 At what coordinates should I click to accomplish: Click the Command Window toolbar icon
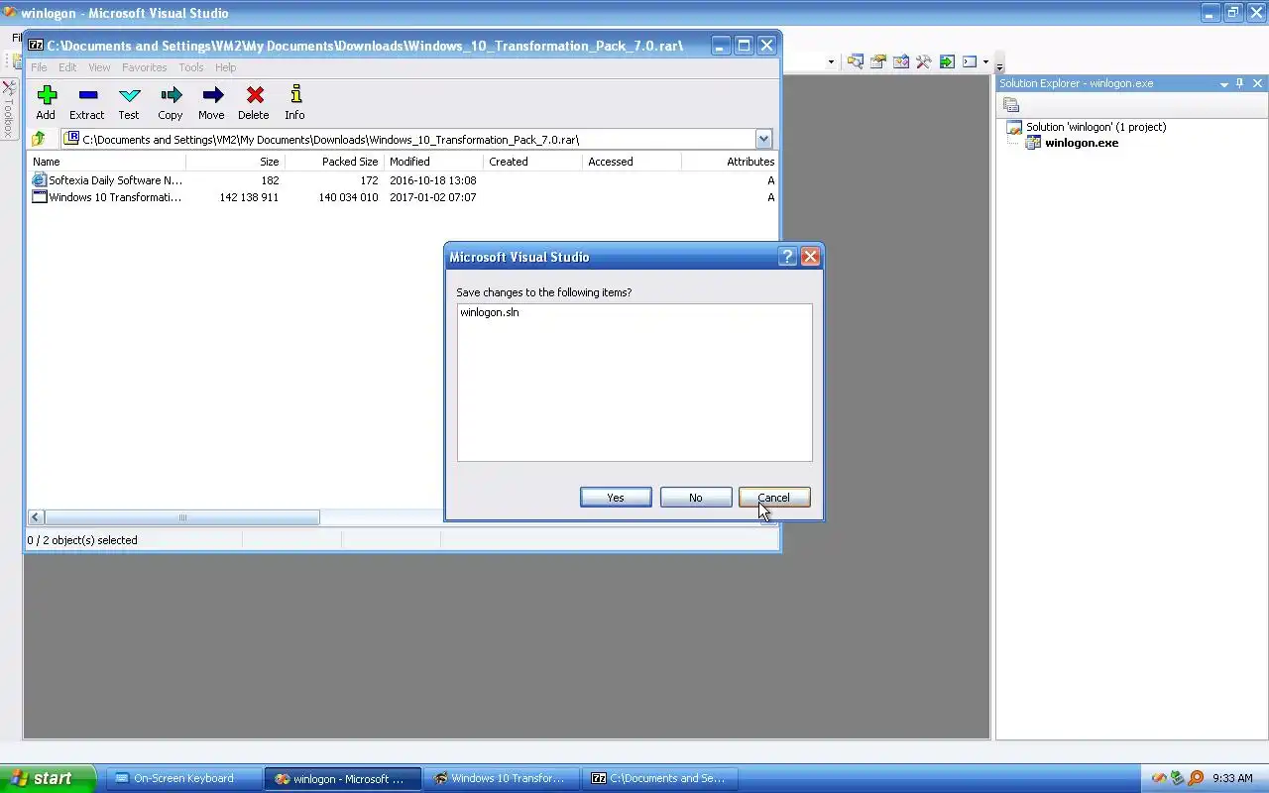pyautogui.click(x=970, y=61)
